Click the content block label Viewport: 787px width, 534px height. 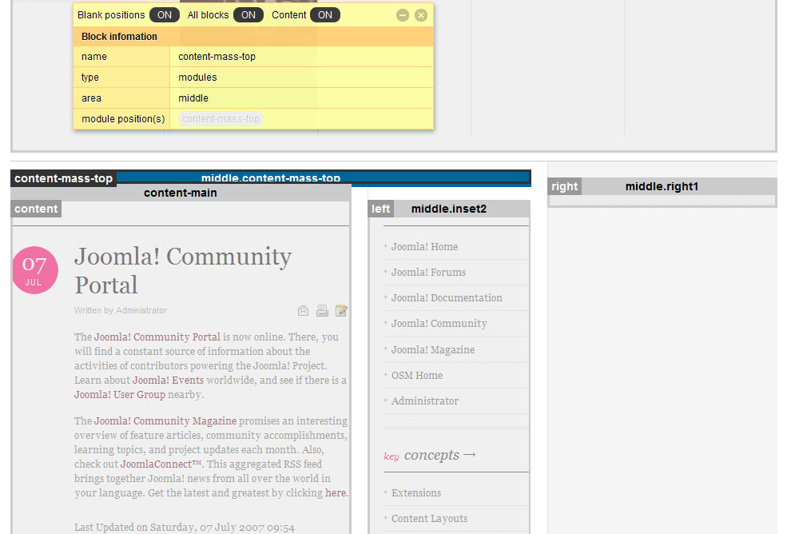pos(36,209)
